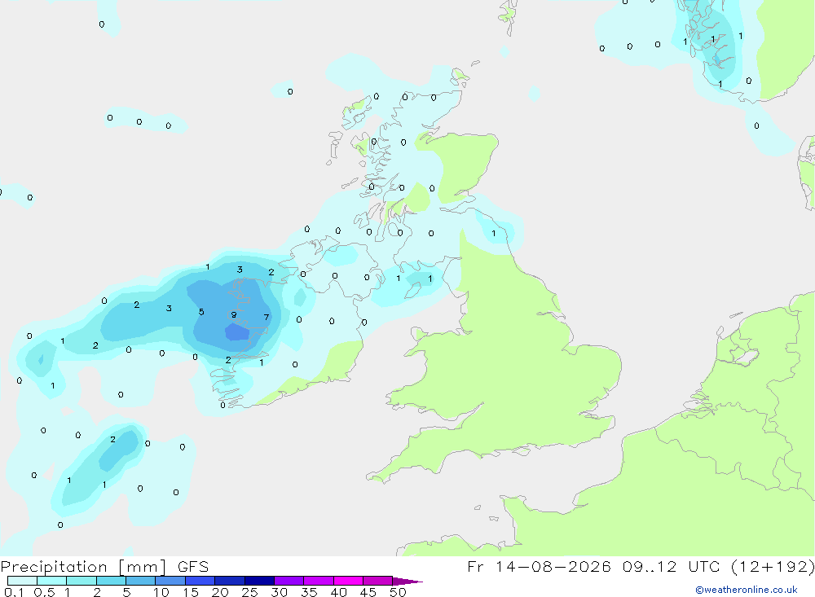This screenshot has height=597, width=815.
Task: Click the '20' legend scale label
Action: tap(220, 592)
